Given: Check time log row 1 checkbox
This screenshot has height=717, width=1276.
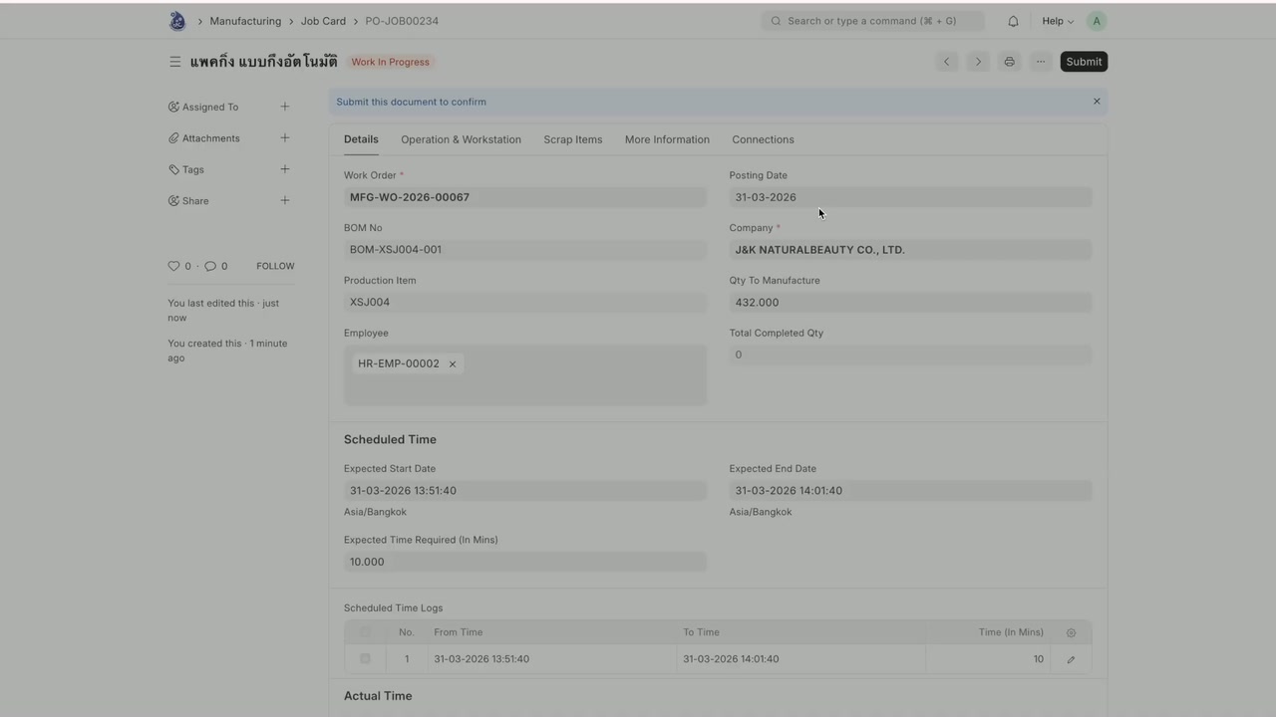Looking at the screenshot, I should [365, 658].
